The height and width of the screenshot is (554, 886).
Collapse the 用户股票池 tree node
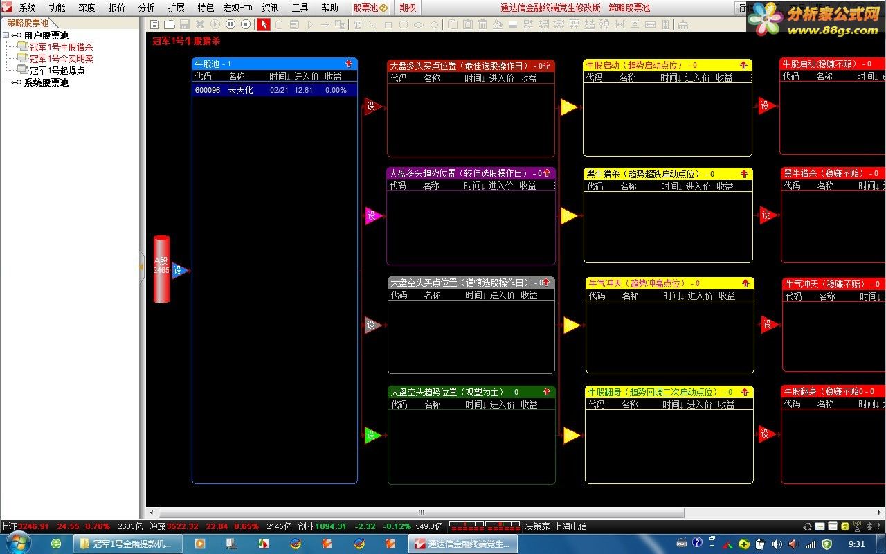pyautogui.click(x=6, y=35)
